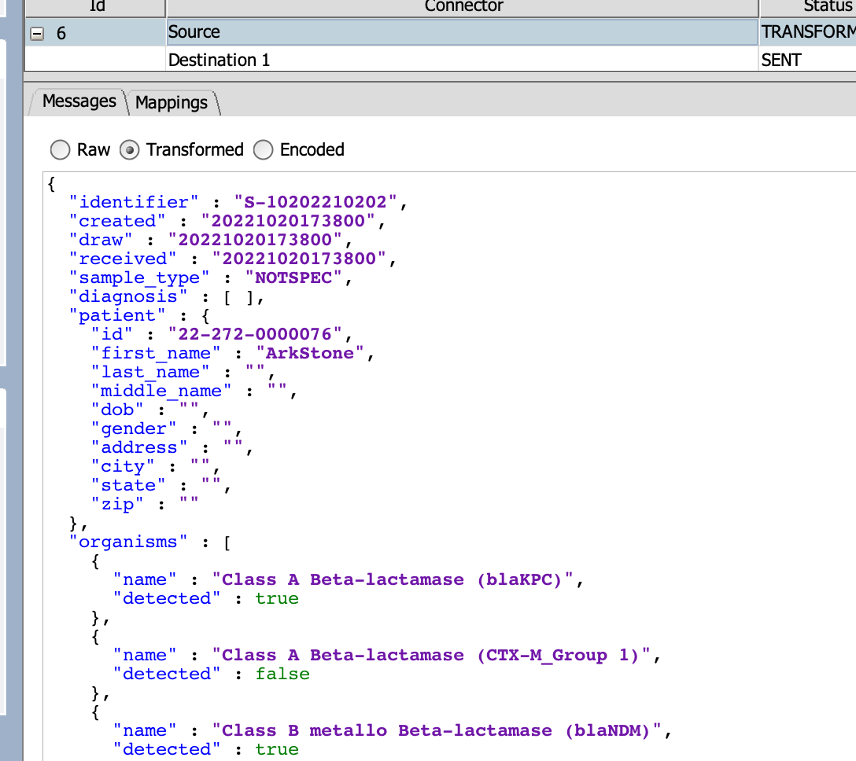Screen dimensions: 856x761
Task: Select the Raw radio button
Action: coord(60,149)
